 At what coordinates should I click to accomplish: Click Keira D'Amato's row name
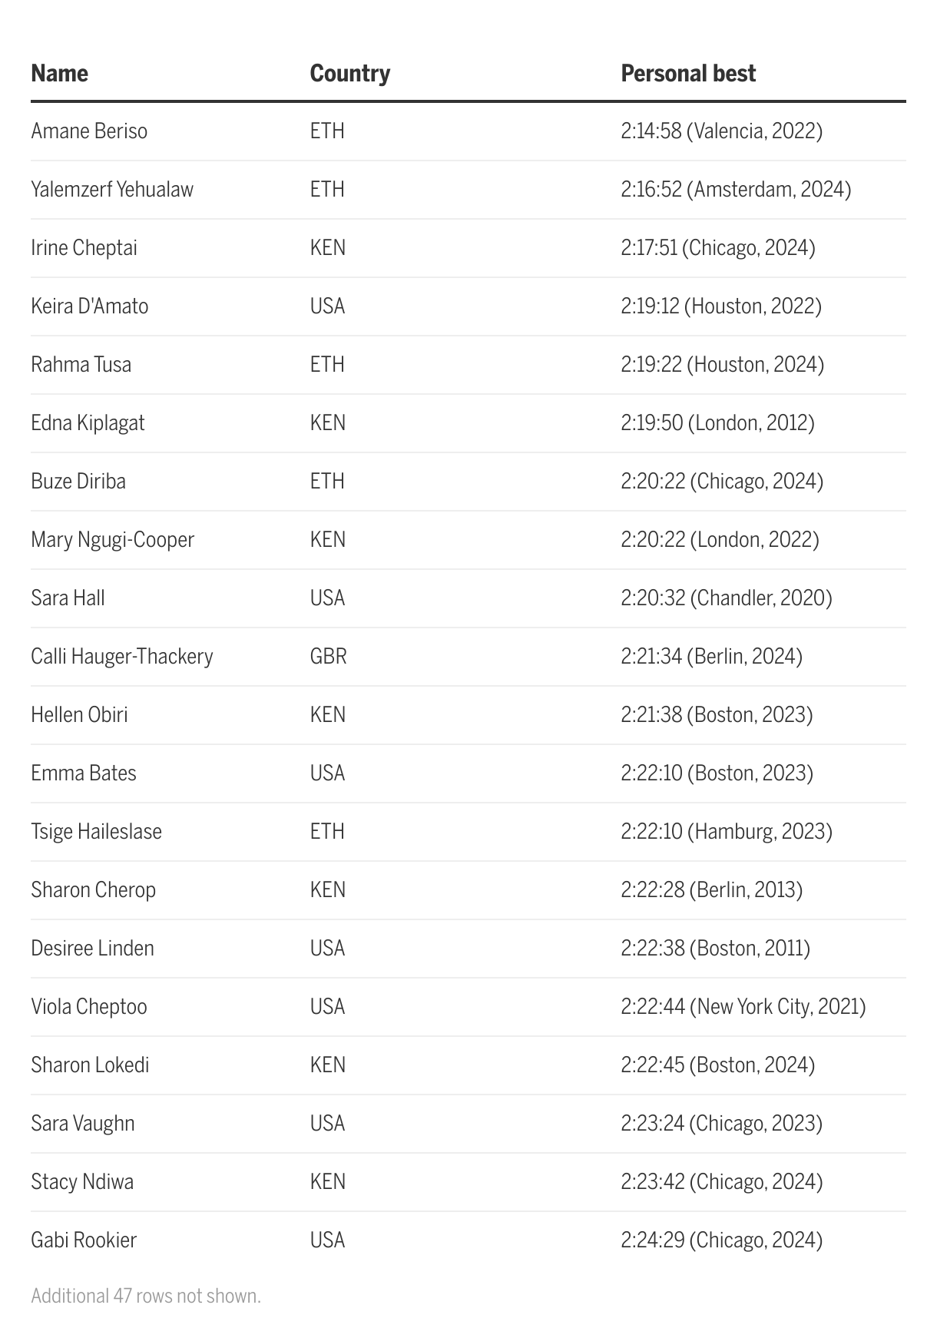89,306
